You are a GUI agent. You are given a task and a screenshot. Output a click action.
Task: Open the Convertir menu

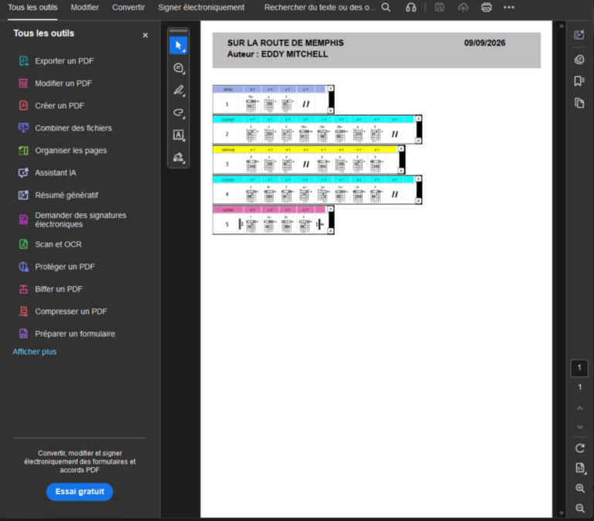tap(128, 8)
